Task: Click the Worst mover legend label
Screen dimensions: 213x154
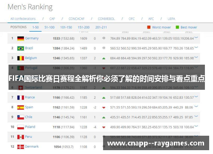Action: (x=161, y=27)
